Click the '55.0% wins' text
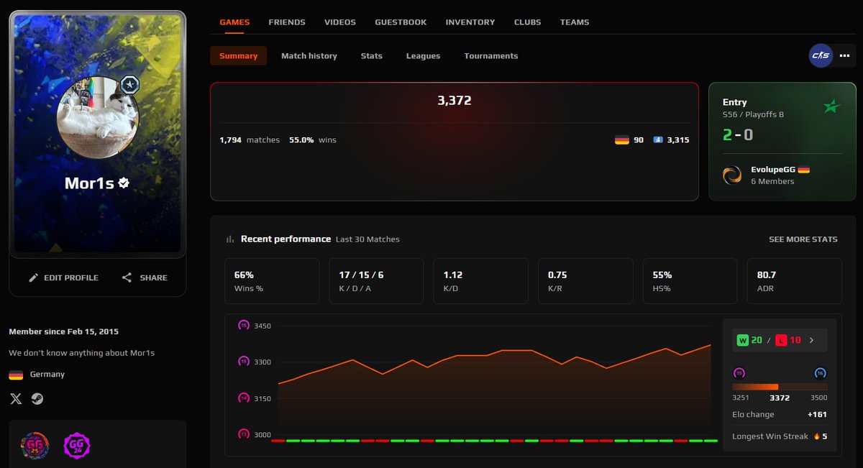 [x=313, y=140]
